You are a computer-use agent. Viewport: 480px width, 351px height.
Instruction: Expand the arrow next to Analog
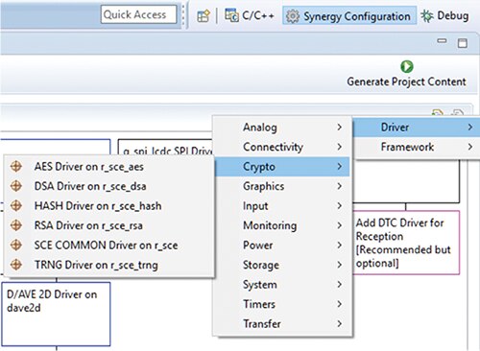[x=340, y=128]
